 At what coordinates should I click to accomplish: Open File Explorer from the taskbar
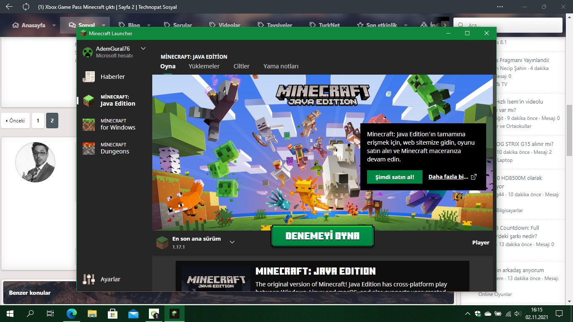point(92,313)
